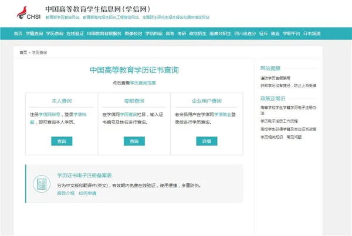
Task: Open 四六级查分 in the navigation bar
Action: coord(245,33)
